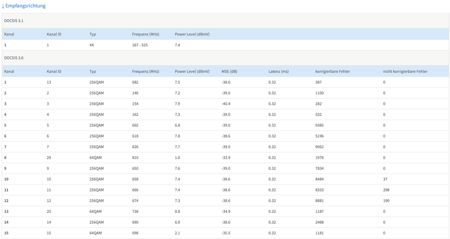Click the frequency 698 cell

coord(135,233)
